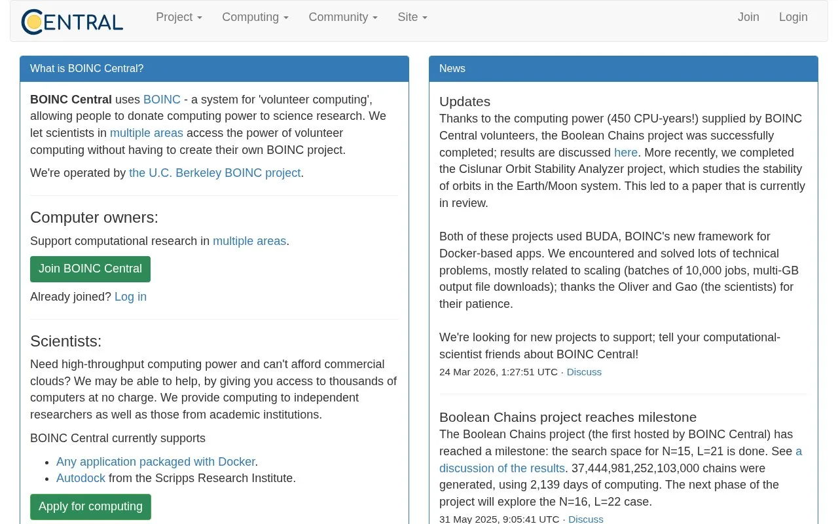Click the 'Log in' link after Already joined

click(x=130, y=297)
